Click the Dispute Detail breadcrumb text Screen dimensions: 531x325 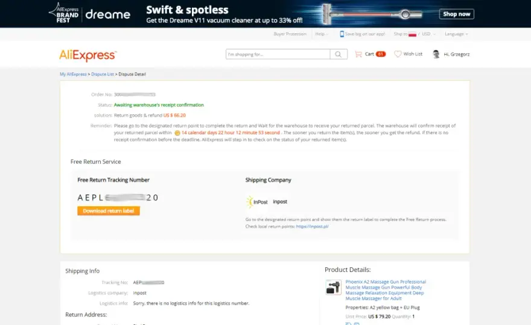132,74
